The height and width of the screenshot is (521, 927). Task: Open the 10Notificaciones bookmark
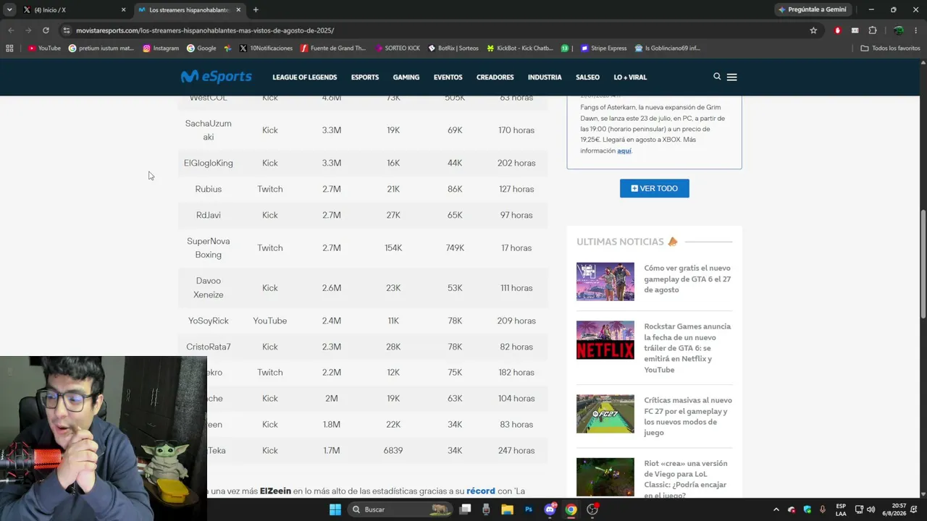point(266,48)
